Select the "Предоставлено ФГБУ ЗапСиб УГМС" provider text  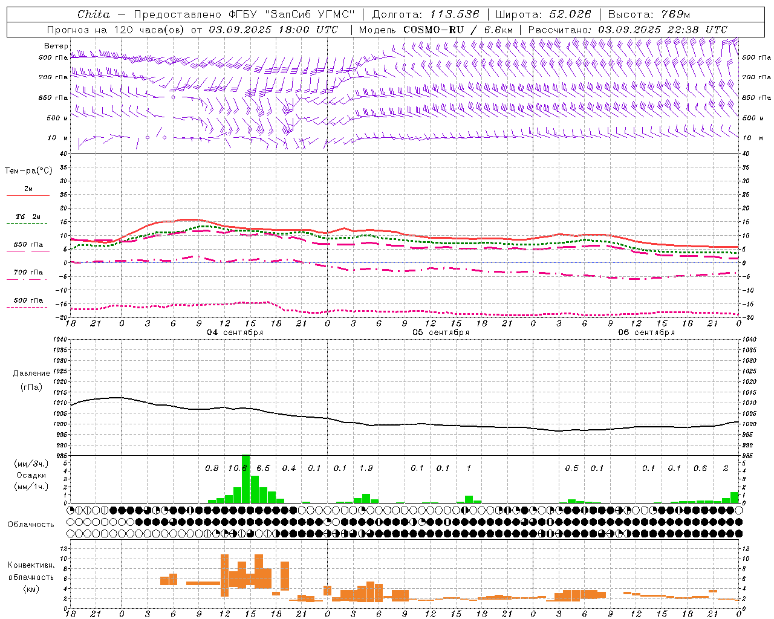245,15
